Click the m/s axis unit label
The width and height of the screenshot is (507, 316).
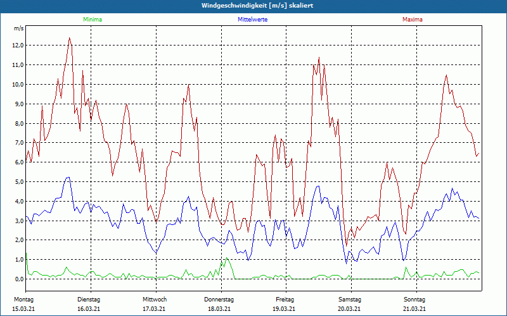click(19, 28)
